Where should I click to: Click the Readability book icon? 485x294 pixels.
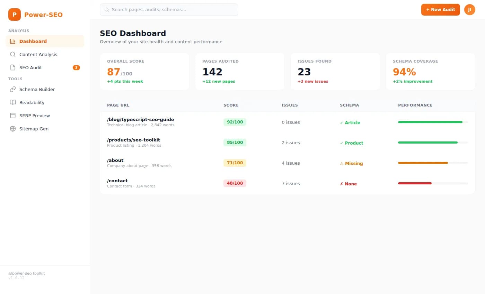click(13, 102)
